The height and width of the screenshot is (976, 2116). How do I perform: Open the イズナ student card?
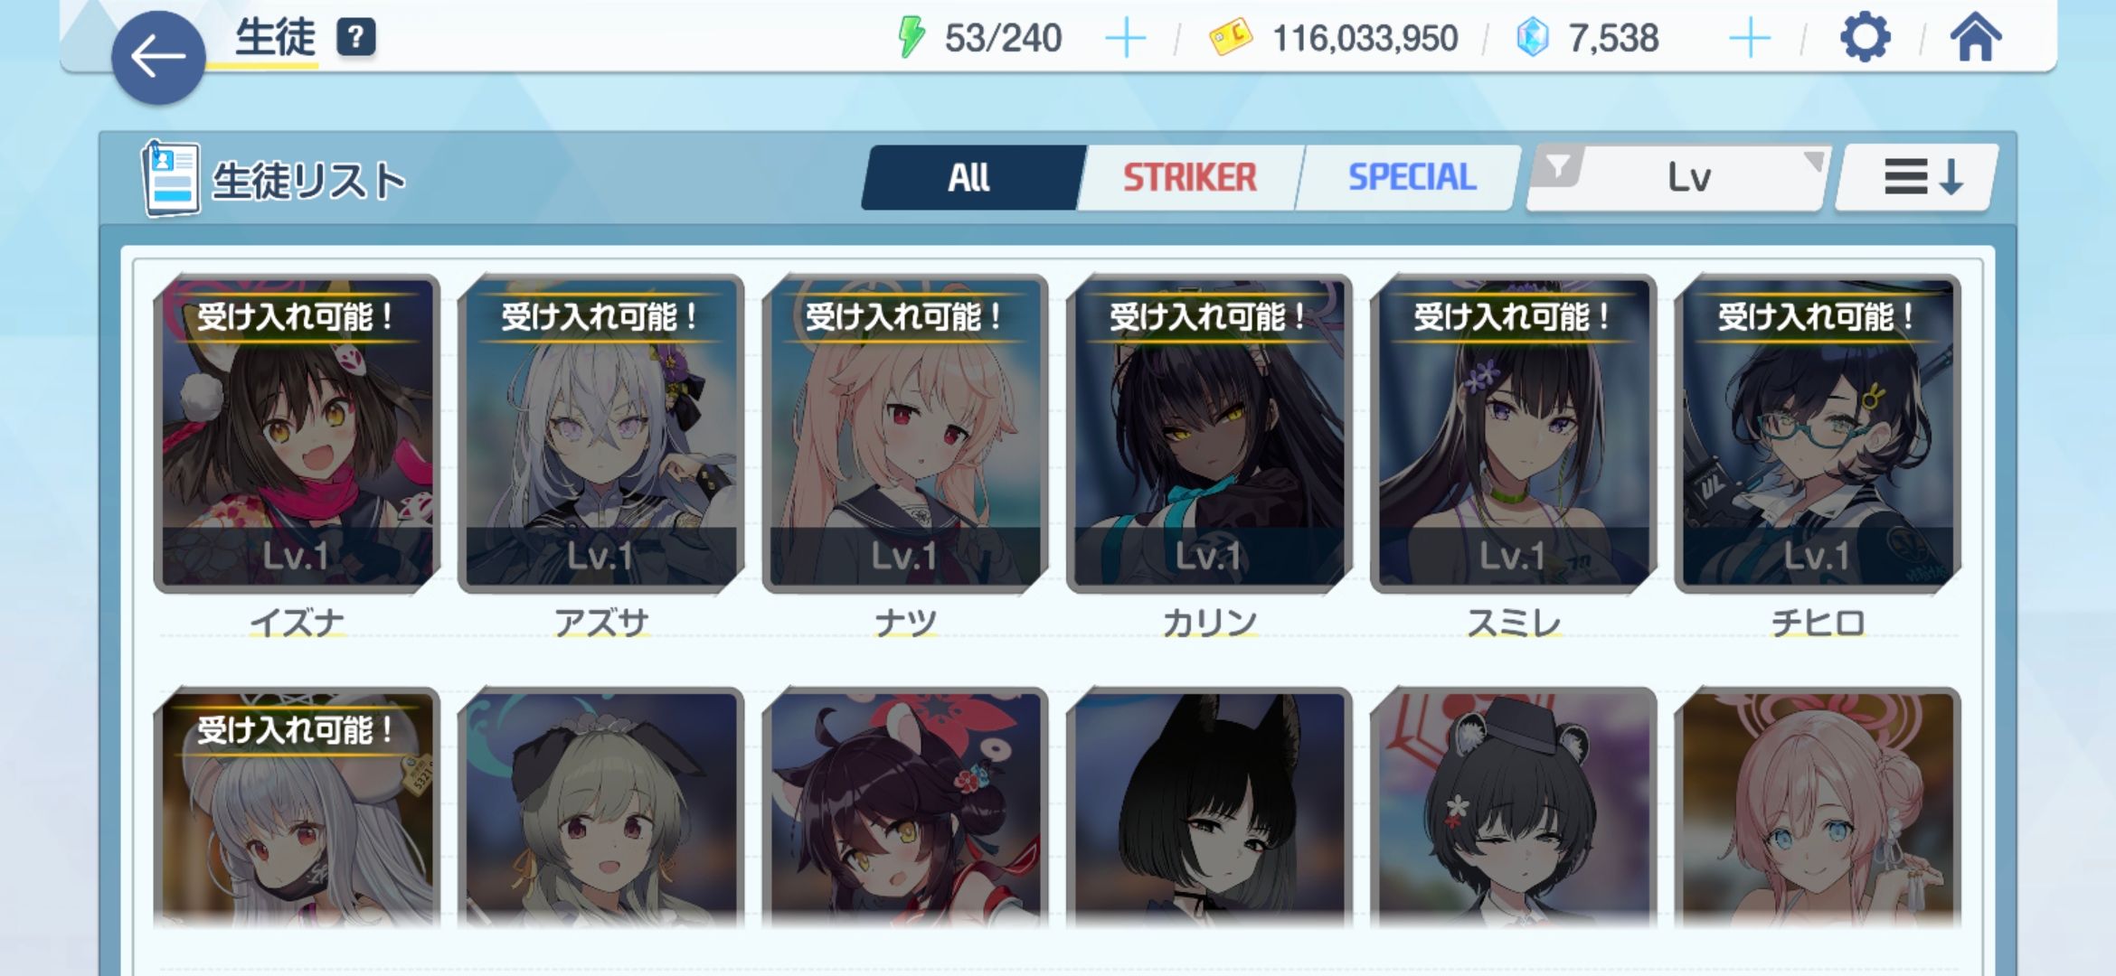[x=297, y=435]
